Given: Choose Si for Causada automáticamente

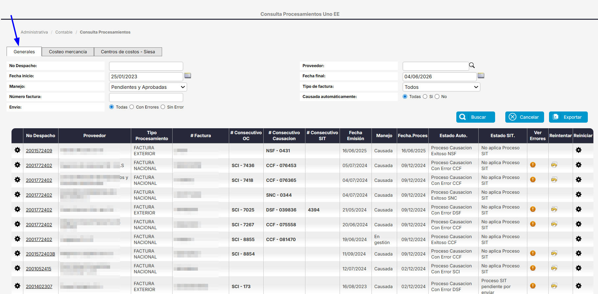Looking at the screenshot, I should coord(425,96).
